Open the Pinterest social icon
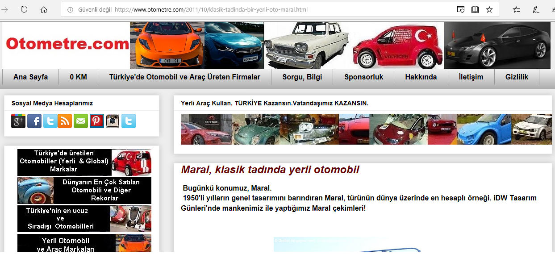 (x=97, y=121)
